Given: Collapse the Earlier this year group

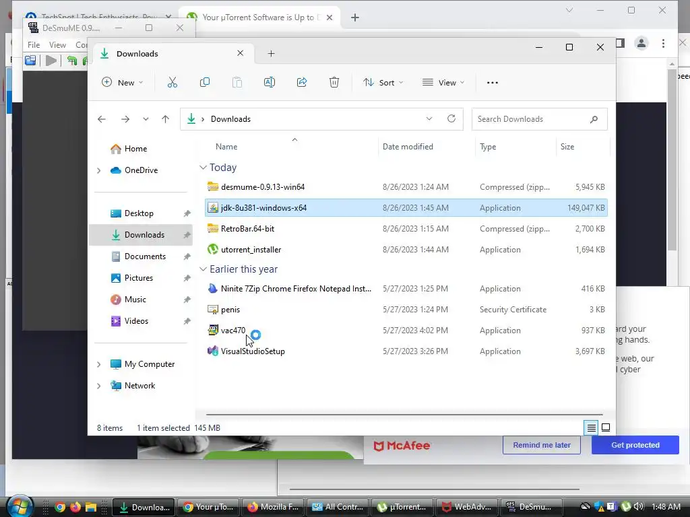Looking at the screenshot, I should [x=203, y=269].
